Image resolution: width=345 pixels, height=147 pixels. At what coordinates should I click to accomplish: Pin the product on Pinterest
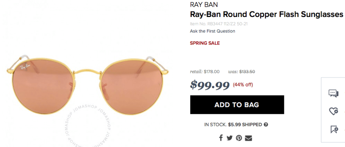(239, 138)
